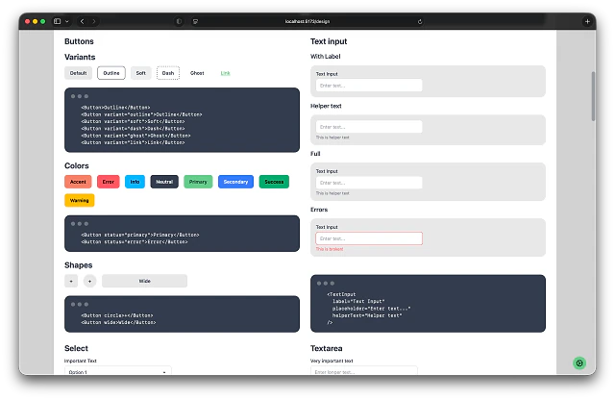The width and height of the screenshot is (615, 400).
Task: Open the Important Text select dropdown
Action: [x=117, y=370]
